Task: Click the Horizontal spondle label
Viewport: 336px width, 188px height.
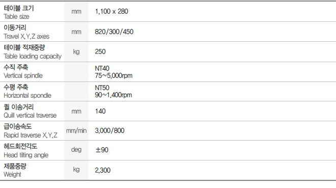Action: (27, 95)
